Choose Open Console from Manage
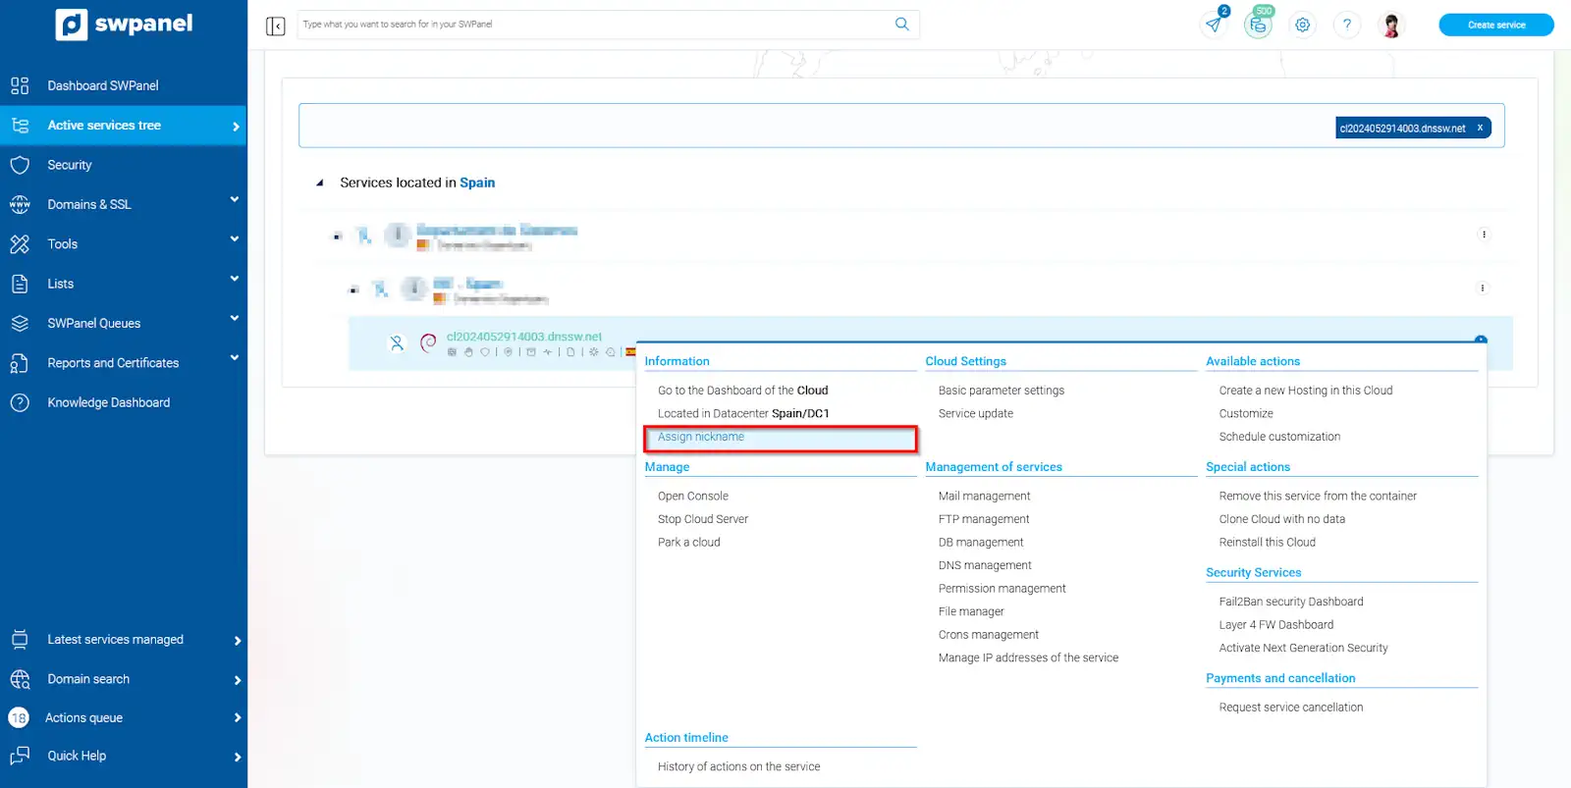 693,497
